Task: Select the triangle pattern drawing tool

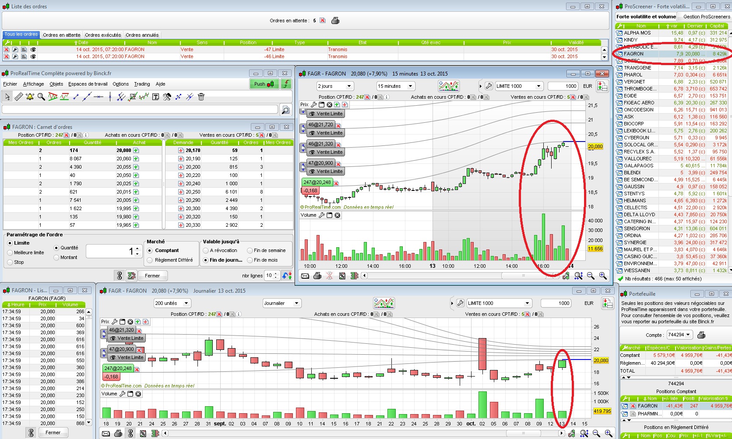Action: [53, 97]
